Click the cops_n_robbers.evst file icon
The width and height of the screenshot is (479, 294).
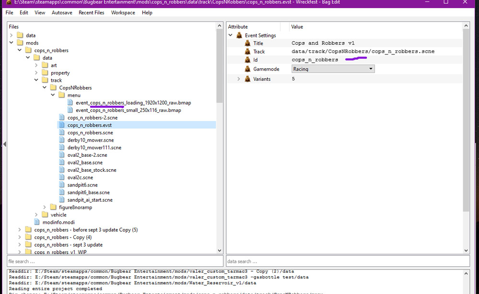(x=62, y=125)
